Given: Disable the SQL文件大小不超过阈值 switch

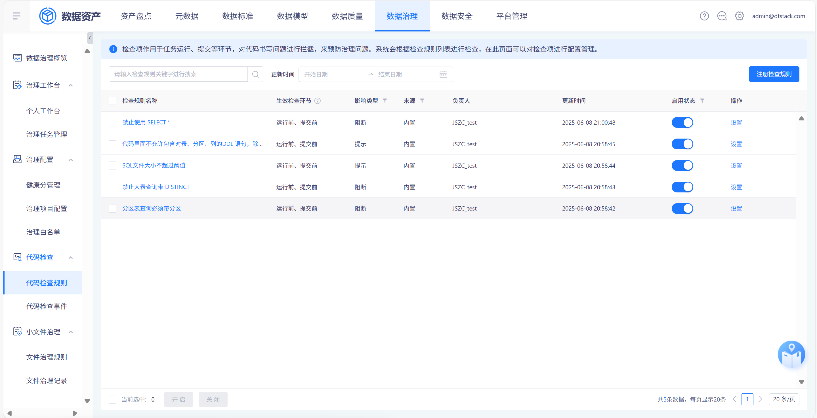Looking at the screenshot, I should [682, 165].
